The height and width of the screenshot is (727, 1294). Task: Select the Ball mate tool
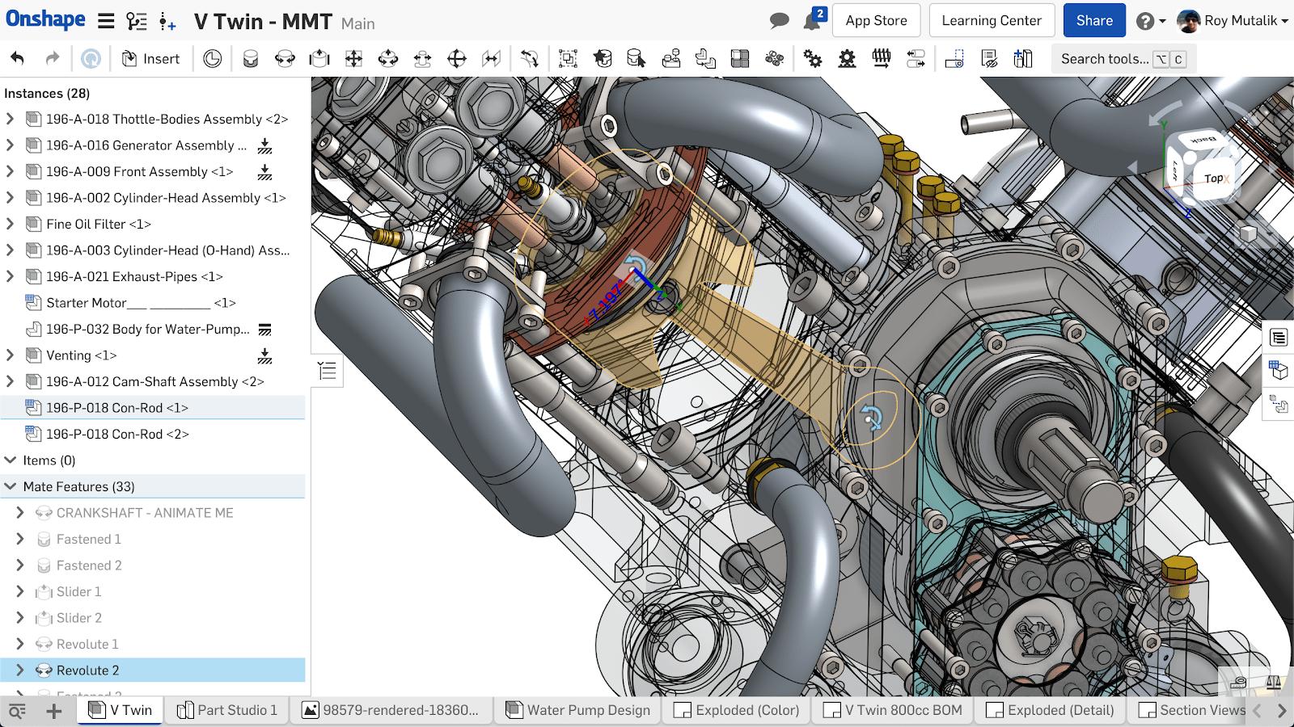[x=457, y=59]
